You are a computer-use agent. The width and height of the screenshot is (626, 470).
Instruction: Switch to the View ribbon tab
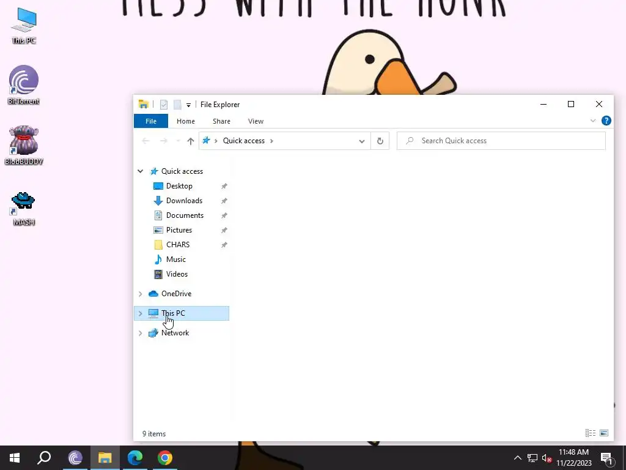[256, 121]
